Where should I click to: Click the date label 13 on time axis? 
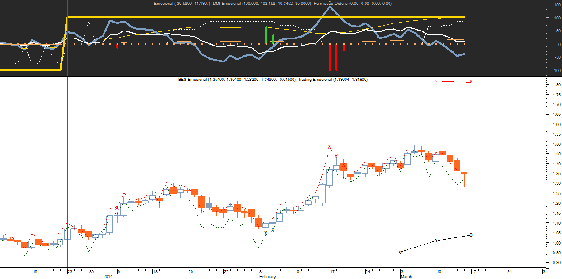click(x=156, y=271)
